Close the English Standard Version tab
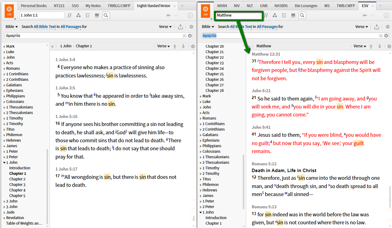This screenshot has width=392, height=228. pos(174,6)
